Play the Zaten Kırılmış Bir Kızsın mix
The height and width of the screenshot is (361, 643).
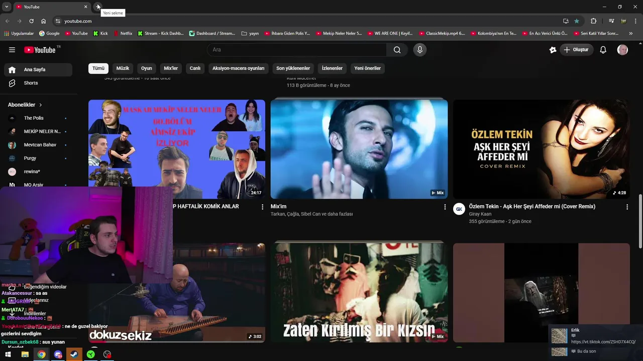pos(359,292)
